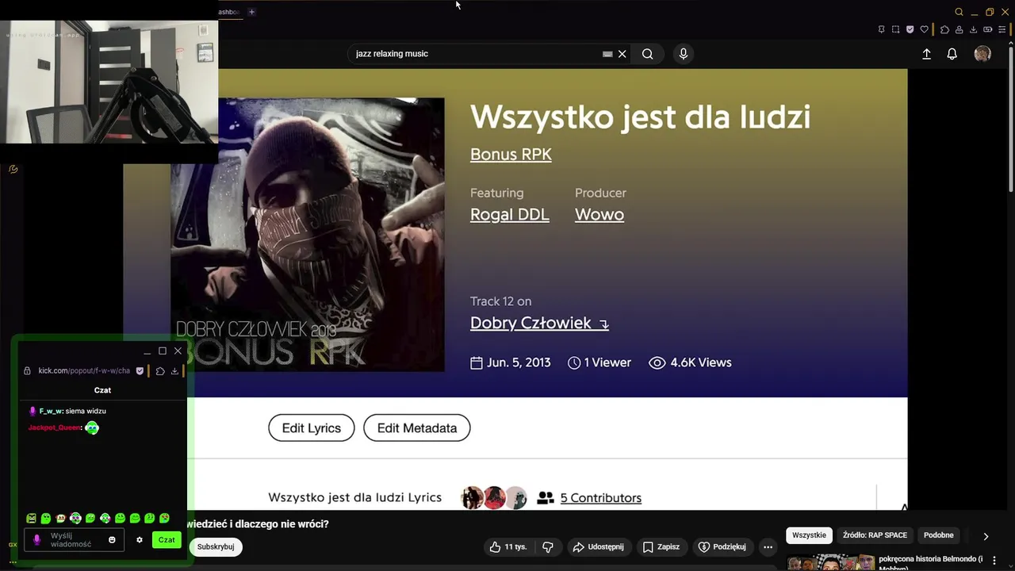The image size is (1015, 571).
Task: Open the extensions cube icon in toolbar
Action: 944,29
